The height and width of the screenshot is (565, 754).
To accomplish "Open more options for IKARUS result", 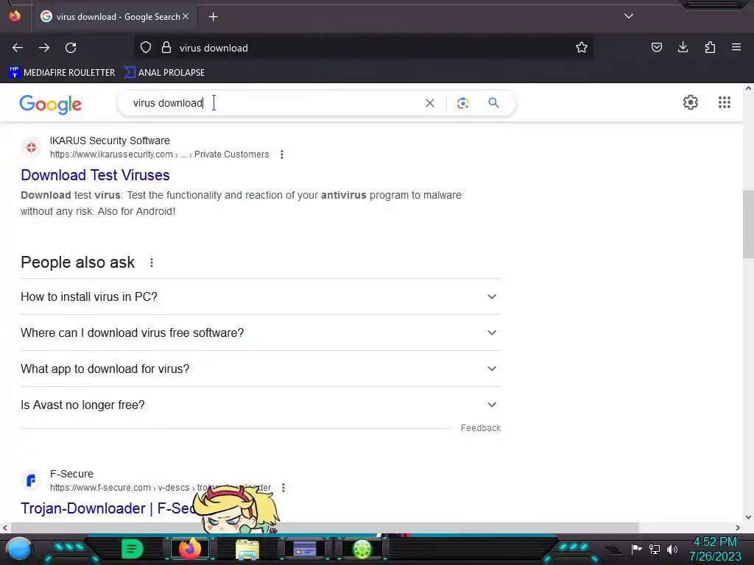I will click(x=282, y=154).
